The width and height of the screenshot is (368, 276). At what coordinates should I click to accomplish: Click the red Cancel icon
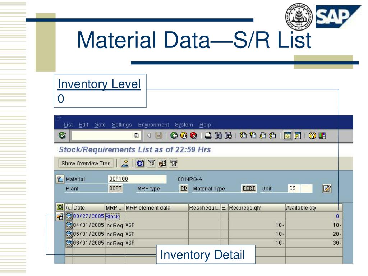coord(193,135)
